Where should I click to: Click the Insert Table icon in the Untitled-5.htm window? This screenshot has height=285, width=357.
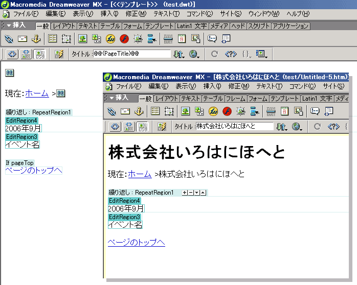pos(154,111)
